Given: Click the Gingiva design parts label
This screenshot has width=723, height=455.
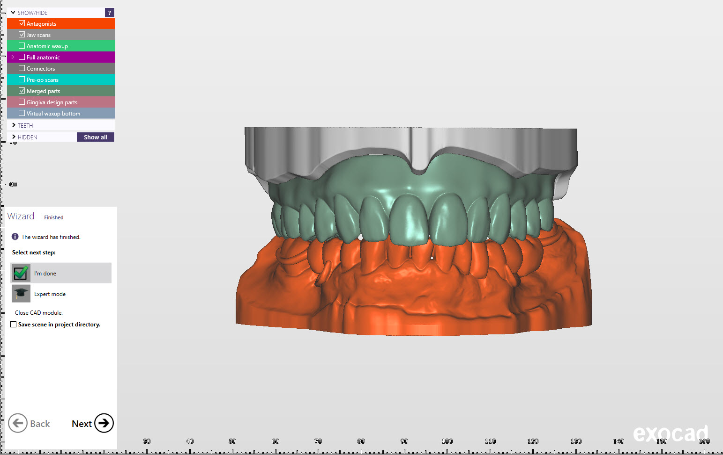Looking at the screenshot, I should [x=52, y=102].
